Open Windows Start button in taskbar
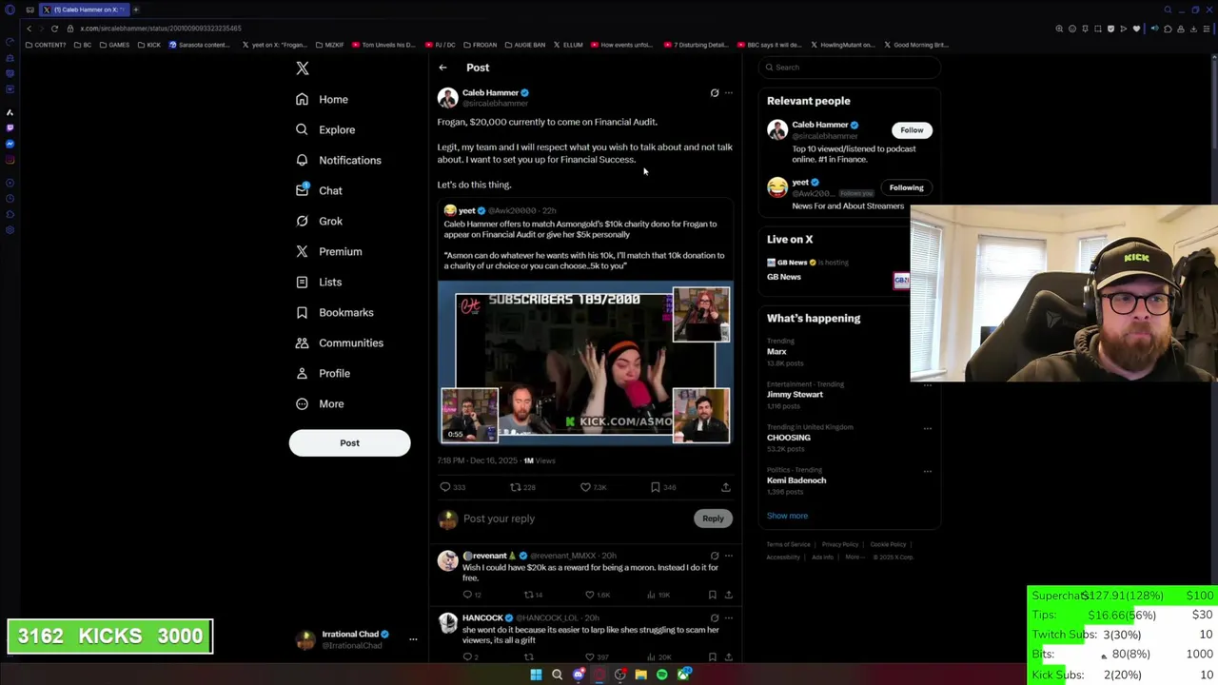Viewport: 1218px width, 685px height. click(536, 675)
